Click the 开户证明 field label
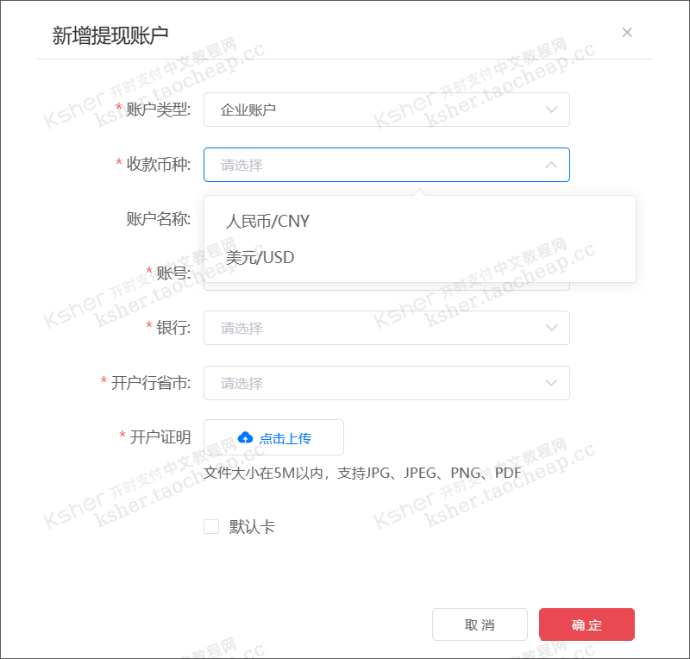This screenshot has height=659, width=690. 160,437
